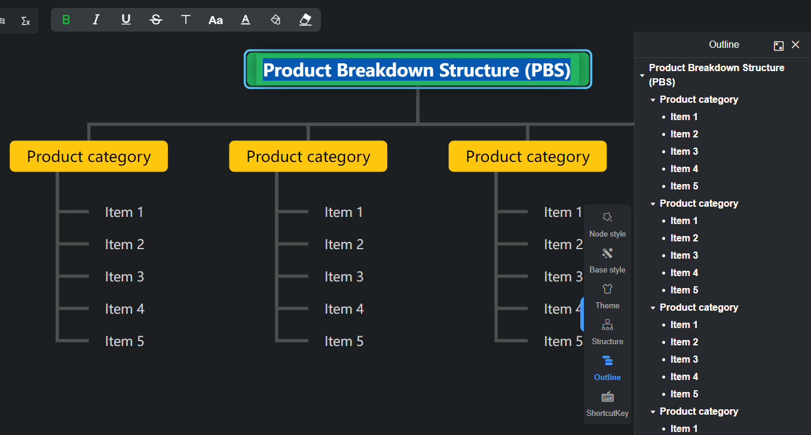The image size is (811, 435).
Task: Select the middle Product category node on canvas
Action: tap(308, 157)
